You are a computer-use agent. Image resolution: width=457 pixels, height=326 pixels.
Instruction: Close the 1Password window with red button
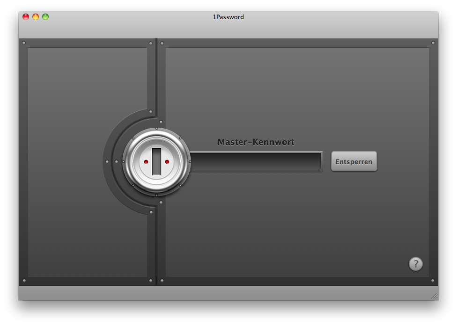pos(26,17)
